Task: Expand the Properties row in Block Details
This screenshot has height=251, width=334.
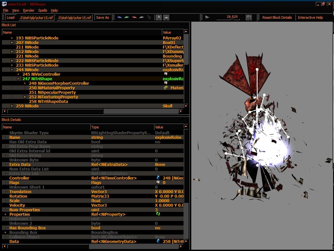Action: pyautogui.click(x=5, y=214)
